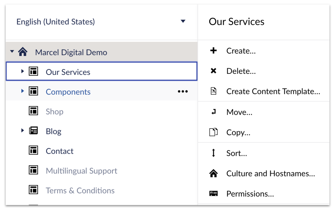This screenshot has height=211, width=335.
Task: Choose Culture and Hostnames from the menu
Action: pyautogui.click(x=270, y=173)
